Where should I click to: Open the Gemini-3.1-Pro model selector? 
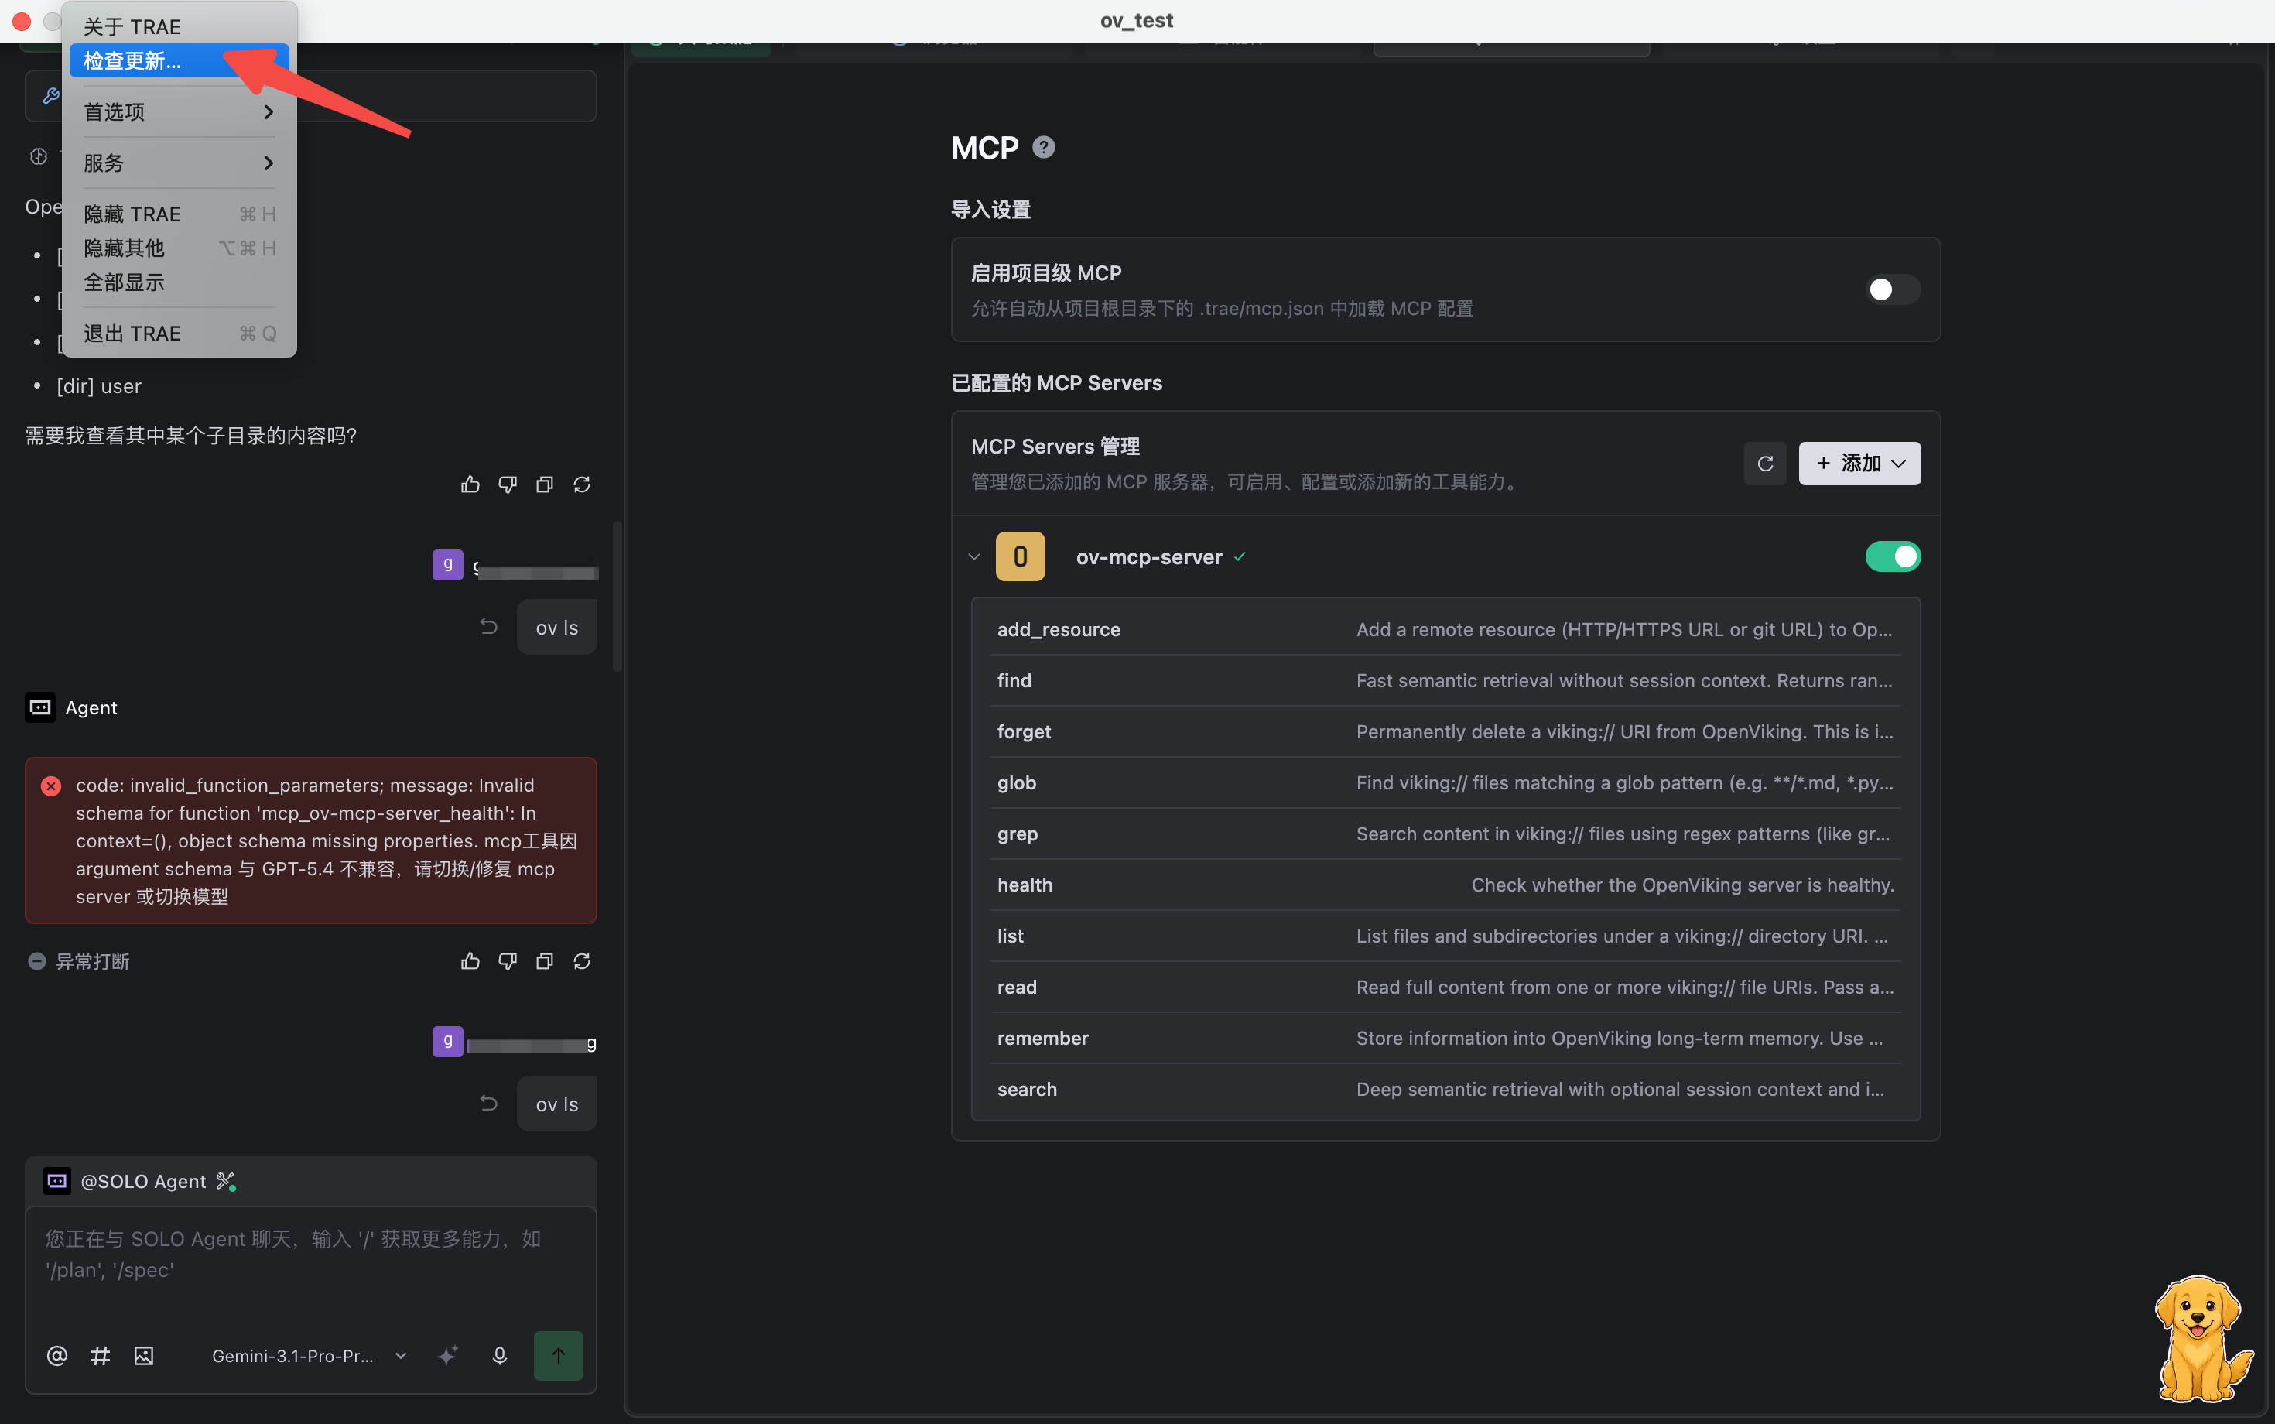(x=309, y=1355)
